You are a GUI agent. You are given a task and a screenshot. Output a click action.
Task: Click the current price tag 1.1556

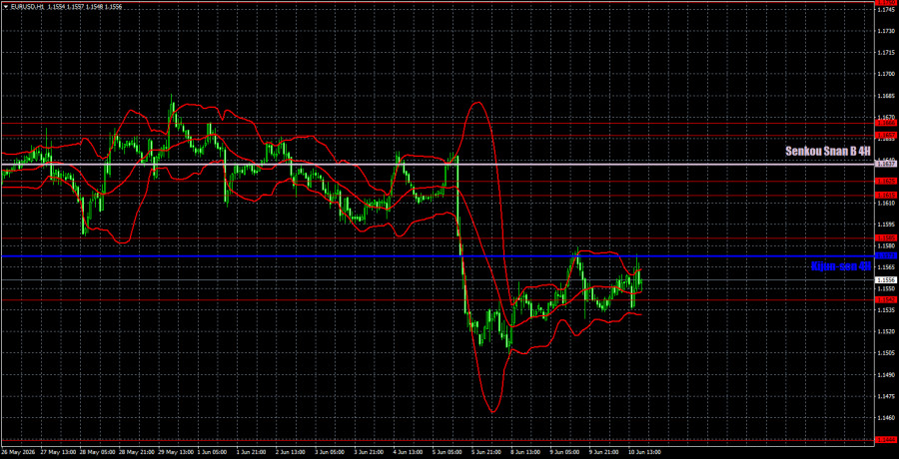coord(886,279)
